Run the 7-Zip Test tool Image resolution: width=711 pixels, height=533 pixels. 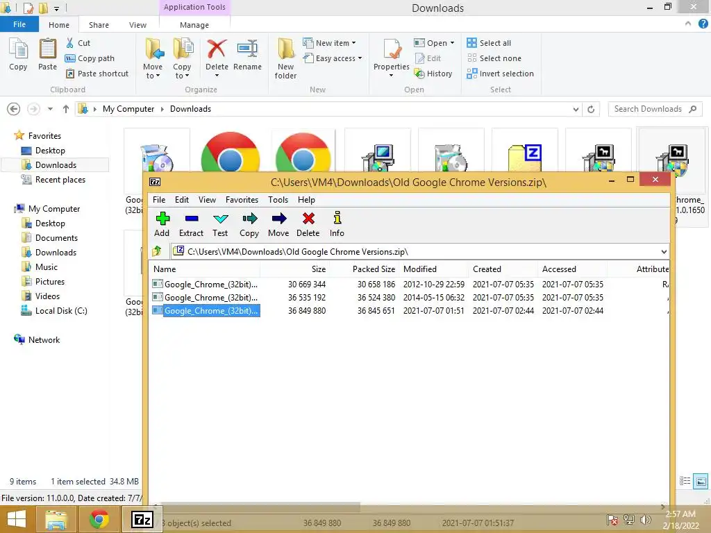tap(220, 224)
